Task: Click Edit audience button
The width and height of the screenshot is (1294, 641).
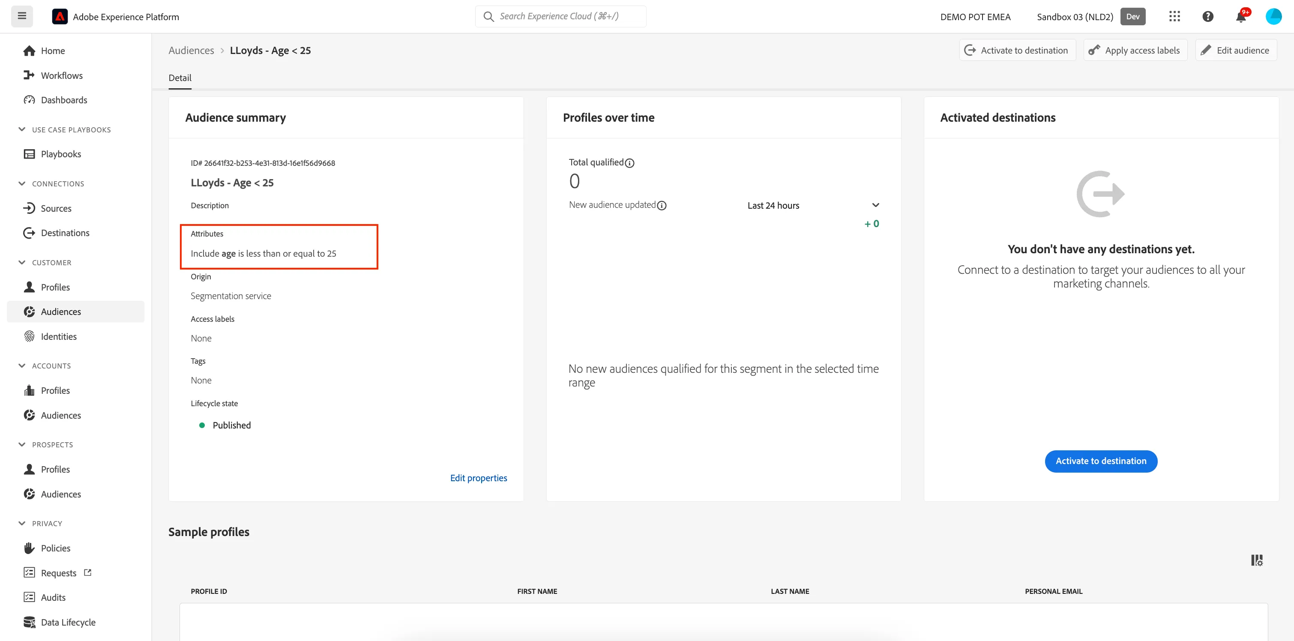Action: (x=1235, y=50)
